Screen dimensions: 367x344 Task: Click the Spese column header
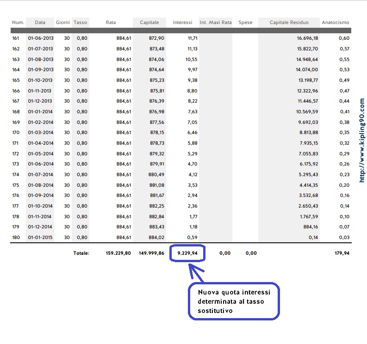pyautogui.click(x=245, y=23)
